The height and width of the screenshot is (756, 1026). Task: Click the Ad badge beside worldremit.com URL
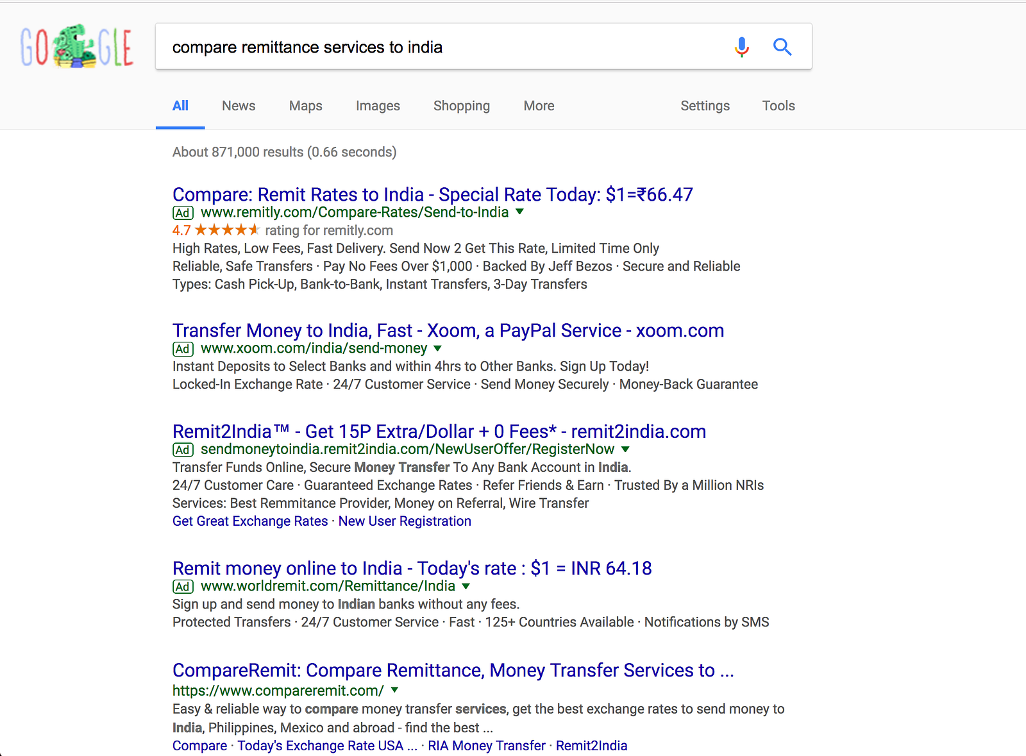pos(183,587)
